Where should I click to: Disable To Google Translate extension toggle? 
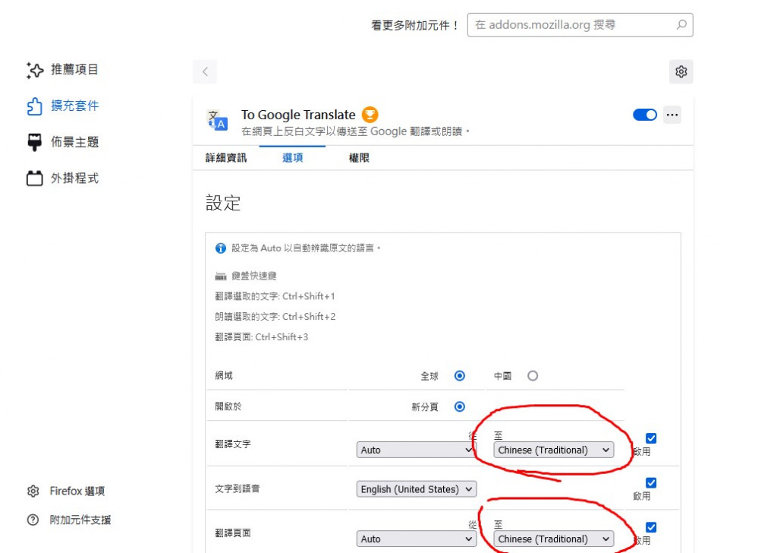click(x=645, y=115)
